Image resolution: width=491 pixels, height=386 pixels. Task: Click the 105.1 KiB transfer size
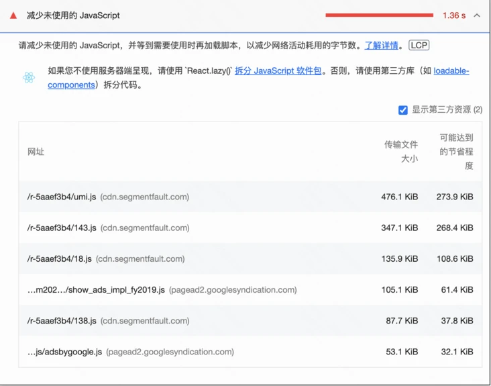pos(400,290)
